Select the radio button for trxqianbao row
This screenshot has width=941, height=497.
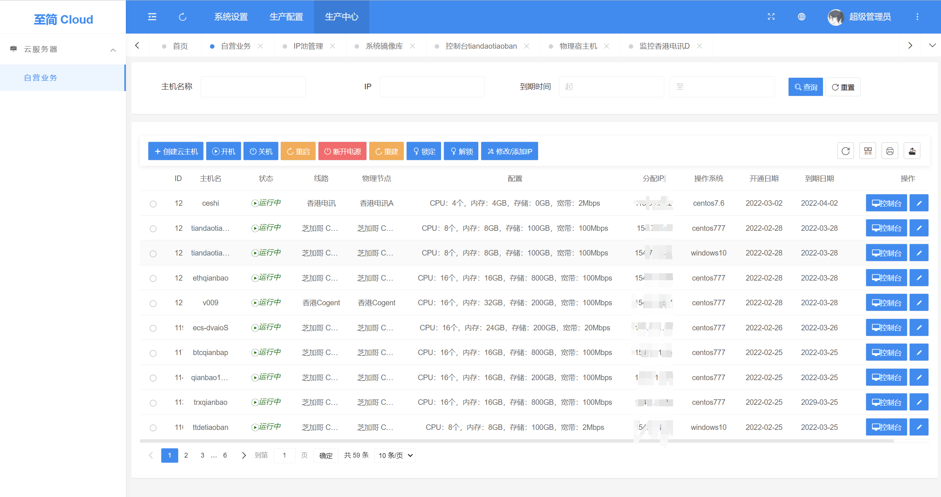[153, 403]
